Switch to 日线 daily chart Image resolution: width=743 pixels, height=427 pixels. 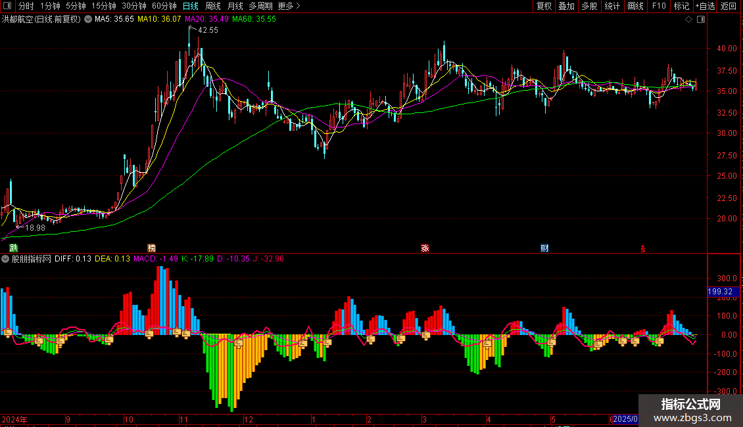[191, 6]
